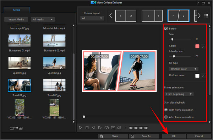Screen dimensions: 213x140
Task: Open the Choose layout All dropdown
Action: tap(92, 18)
